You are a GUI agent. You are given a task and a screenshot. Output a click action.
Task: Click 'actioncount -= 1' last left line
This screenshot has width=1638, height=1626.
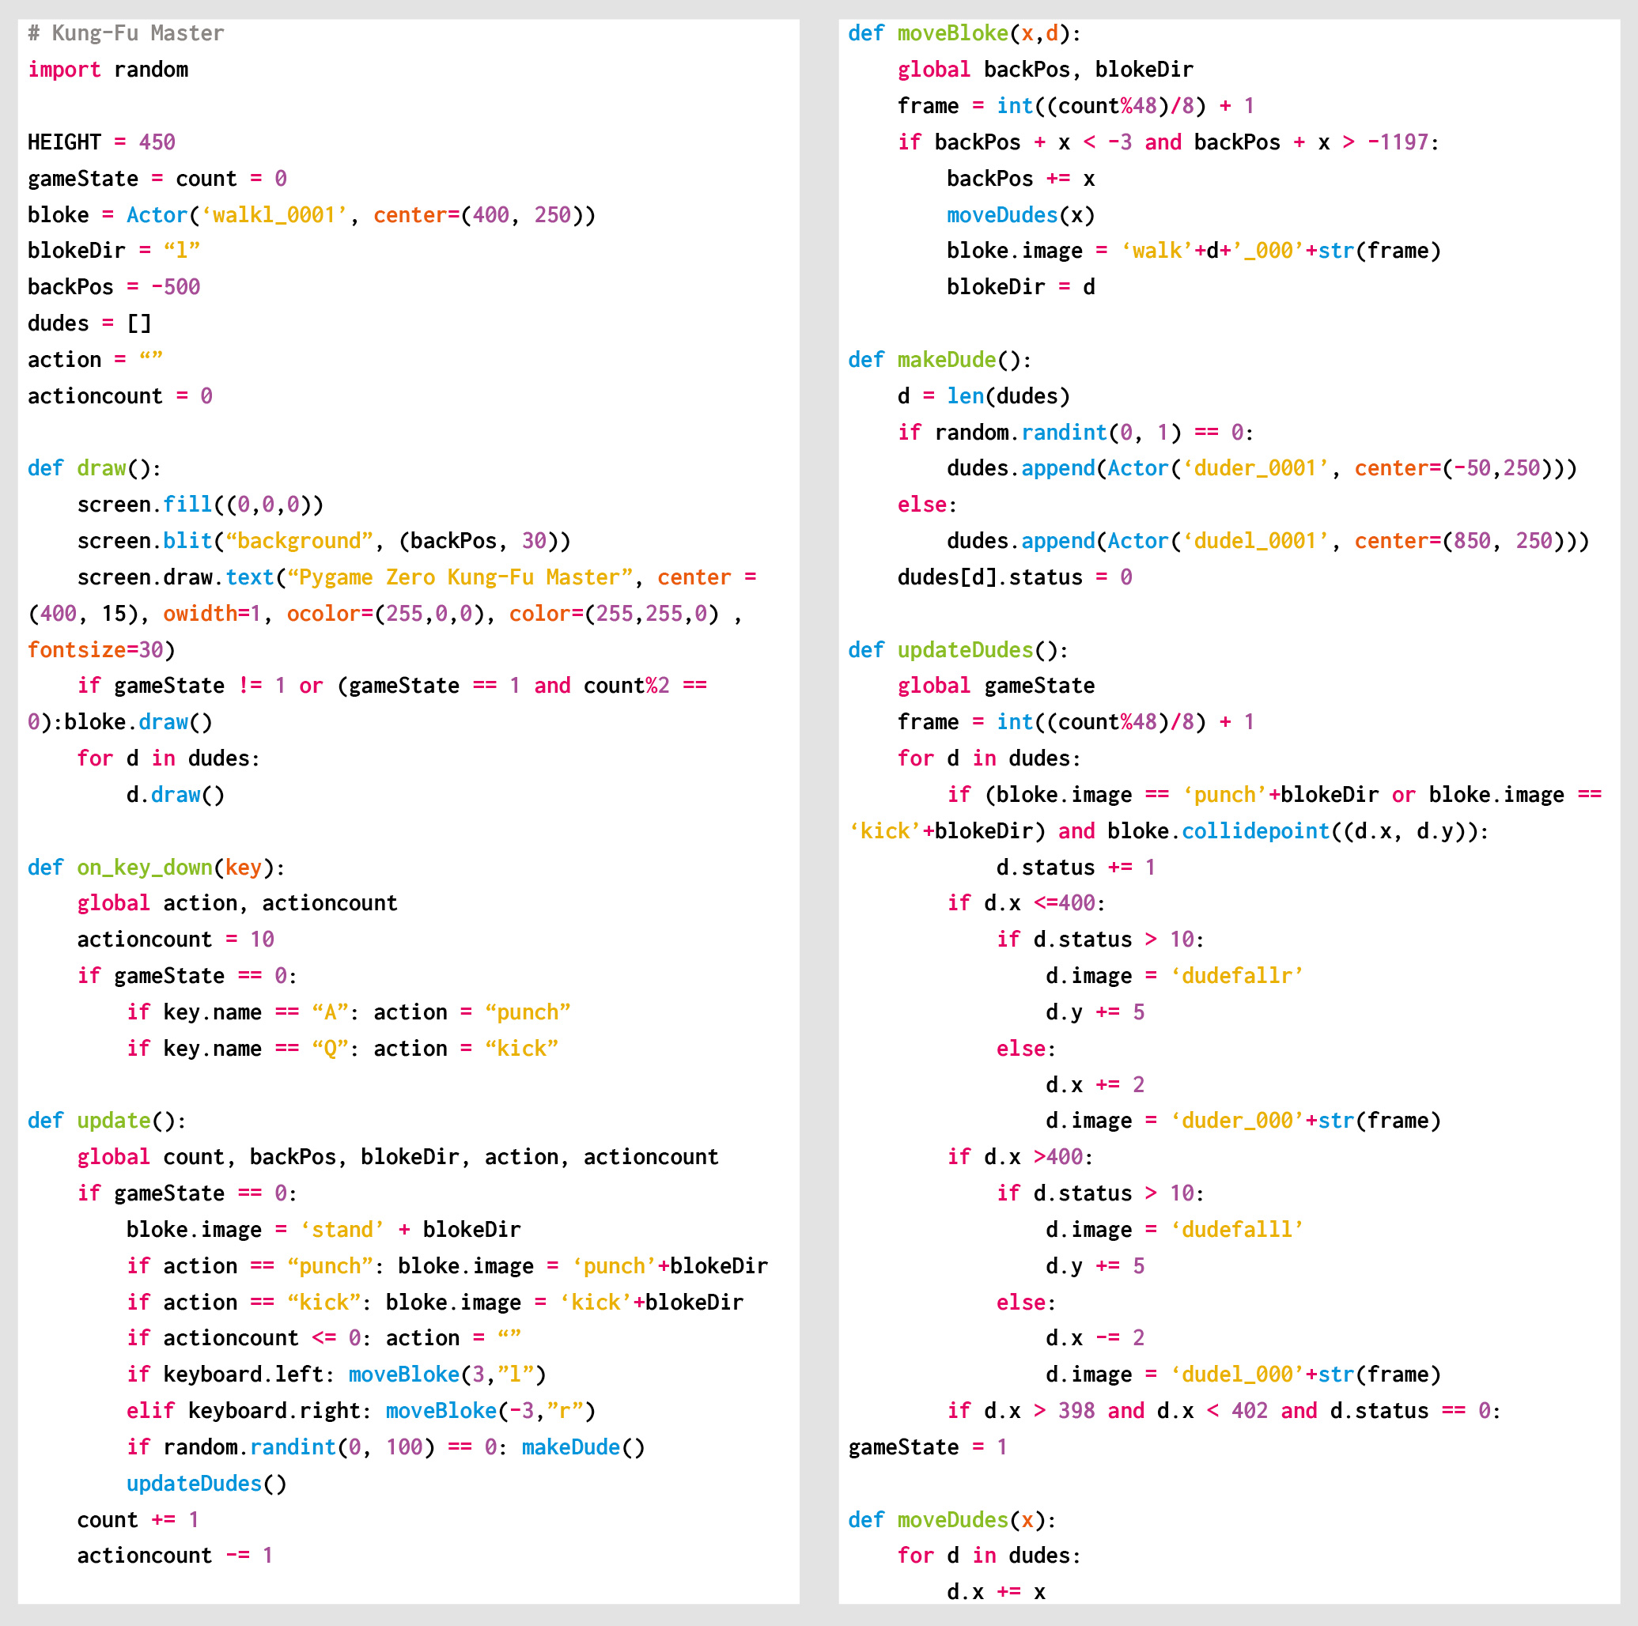(175, 1556)
